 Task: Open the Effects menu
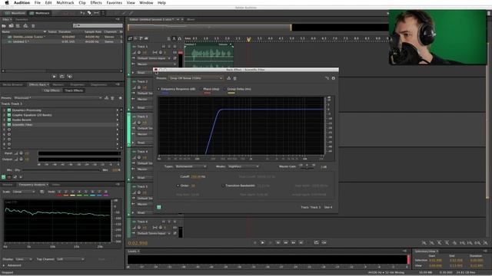click(95, 3)
